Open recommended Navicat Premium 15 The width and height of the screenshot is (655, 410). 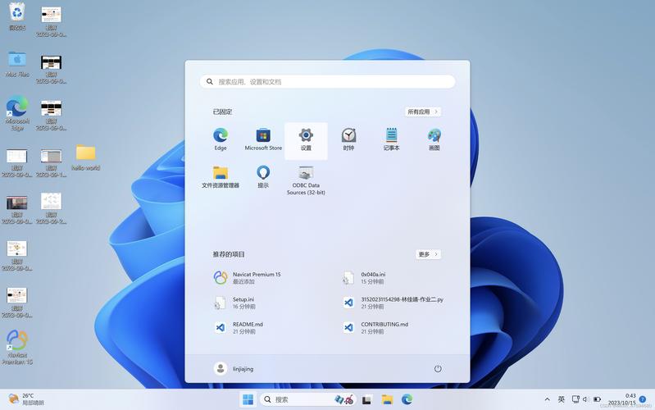[256, 278]
